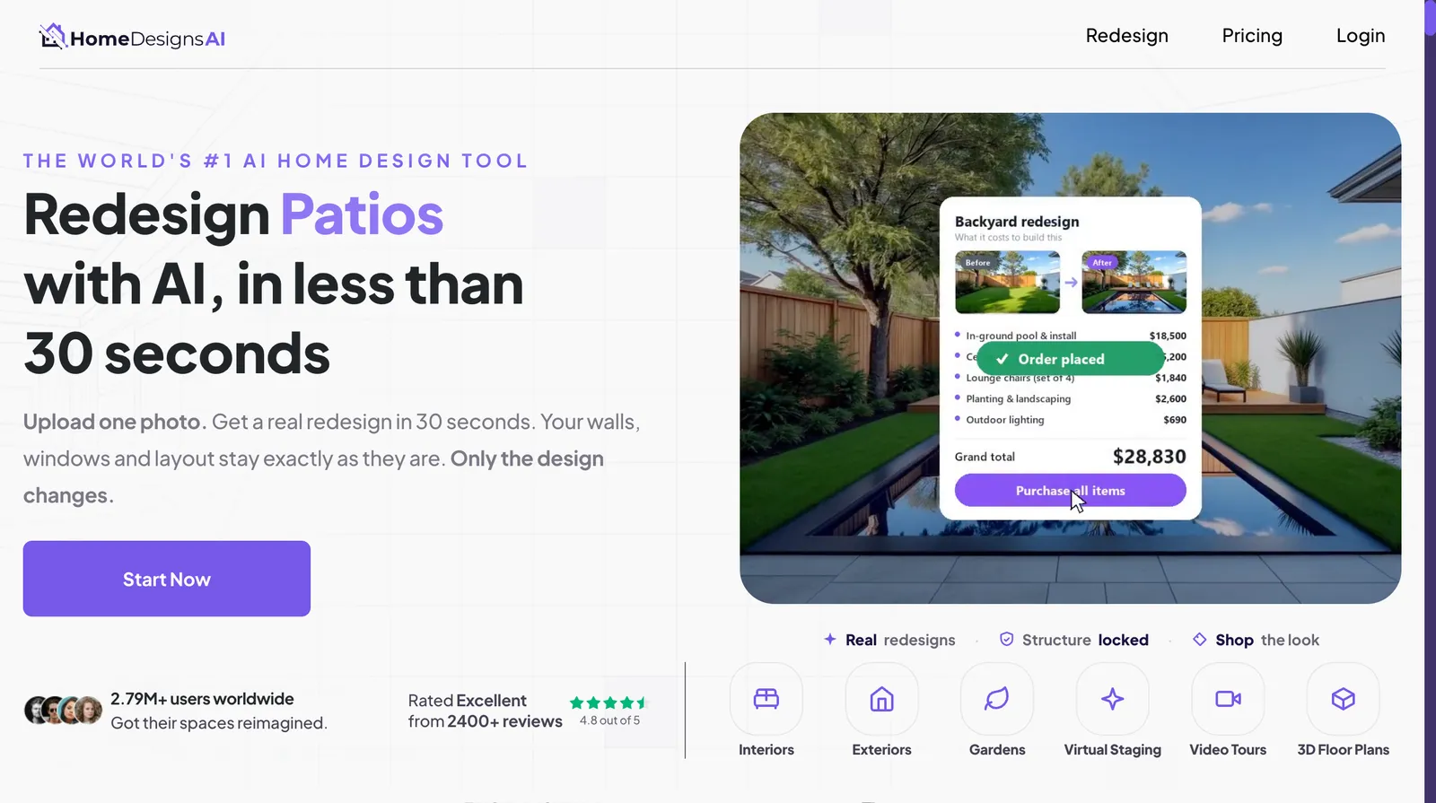Click Purchase all items button

point(1071,491)
